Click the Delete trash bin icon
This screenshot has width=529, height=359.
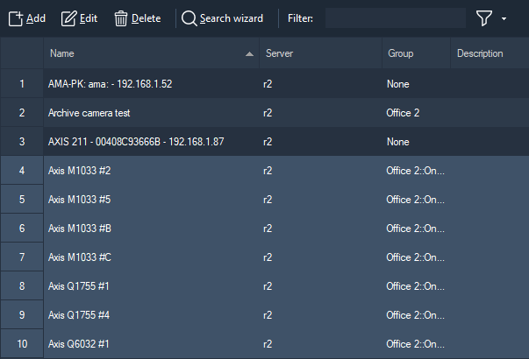tap(121, 18)
